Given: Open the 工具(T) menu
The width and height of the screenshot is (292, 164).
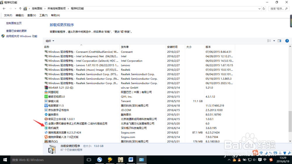Looking at the screenshot, I should tap(44, 15).
